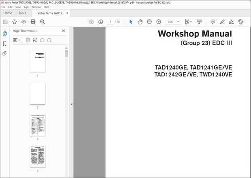Screen dimensions: 251x178
Task: Toggle scrolling read mode icon
Action: [199, 22]
